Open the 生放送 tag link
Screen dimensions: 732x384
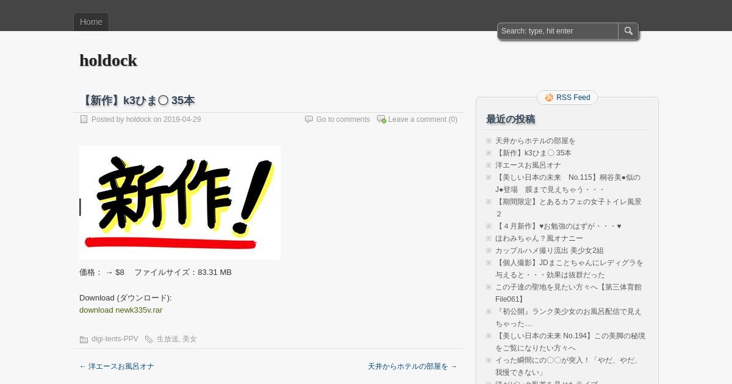pos(168,339)
